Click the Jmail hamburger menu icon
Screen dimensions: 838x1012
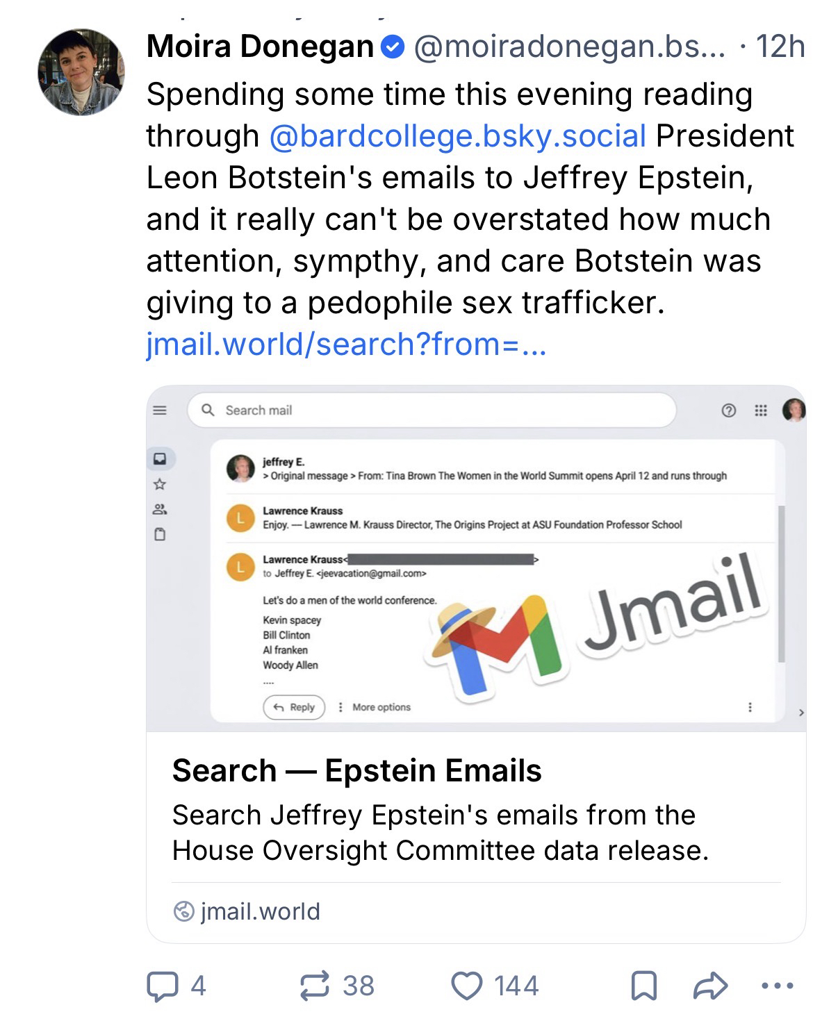[x=160, y=410]
